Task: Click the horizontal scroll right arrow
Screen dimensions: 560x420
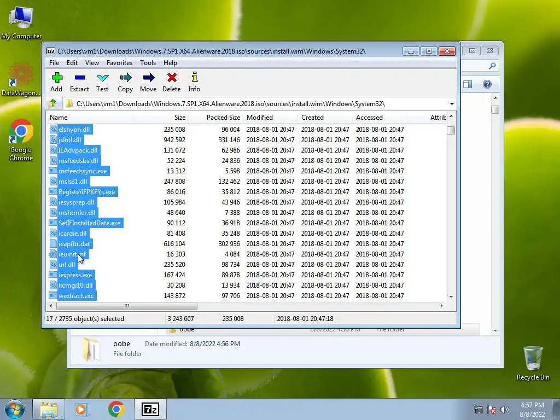Action: coord(442,306)
